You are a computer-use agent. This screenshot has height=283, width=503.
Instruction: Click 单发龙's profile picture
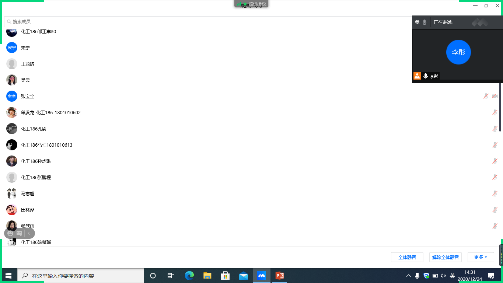point(12,112)
